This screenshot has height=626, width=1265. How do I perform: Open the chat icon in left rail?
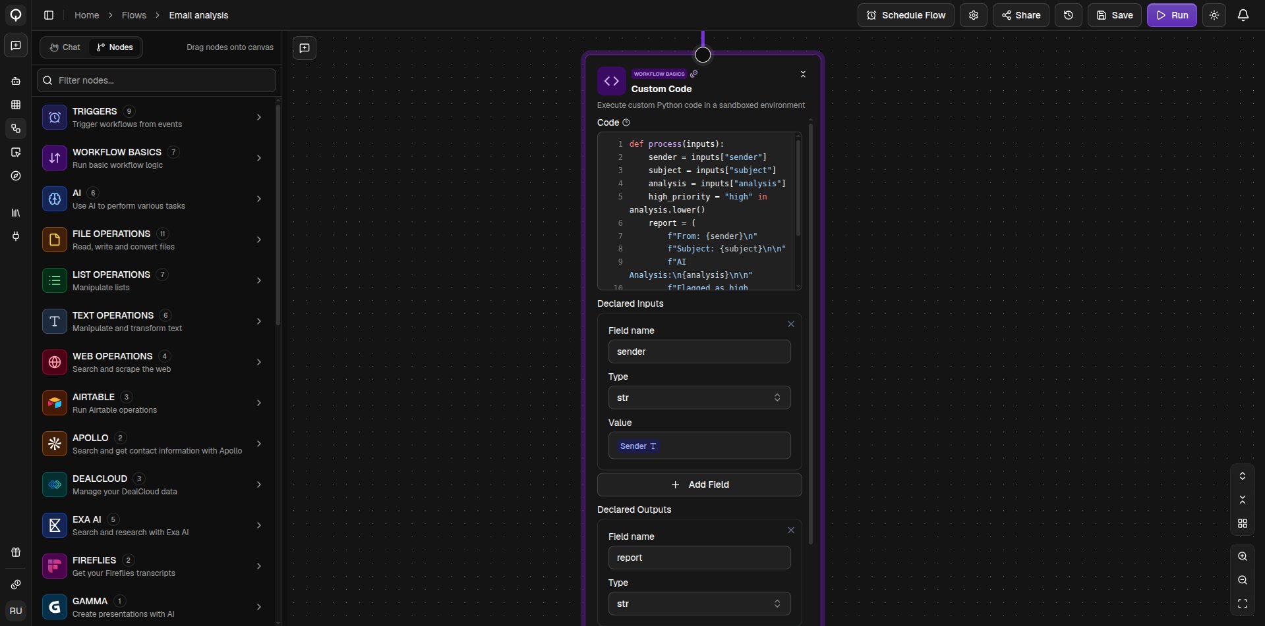point(16,45)
